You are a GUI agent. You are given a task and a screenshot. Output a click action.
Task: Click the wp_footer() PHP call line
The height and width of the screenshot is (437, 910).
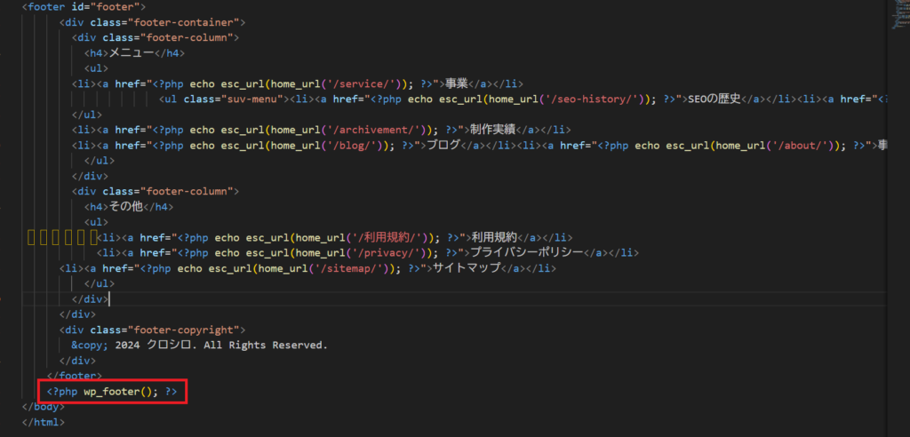(112, 391)
